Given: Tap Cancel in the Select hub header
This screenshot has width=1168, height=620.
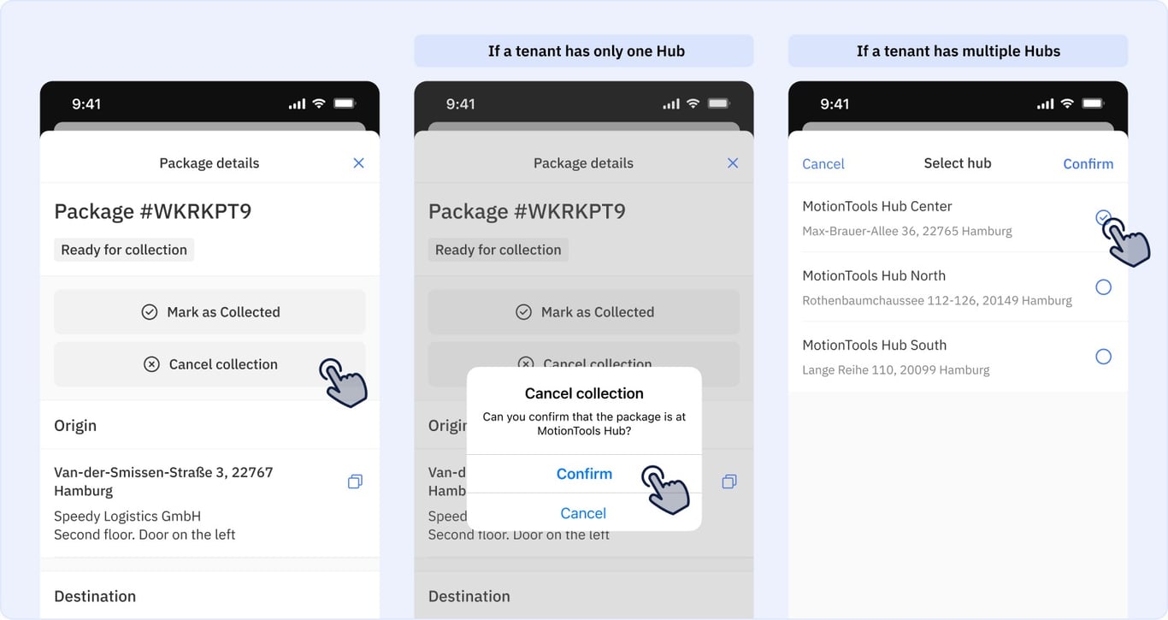Looking at the screenshot, I should (823, 163).
